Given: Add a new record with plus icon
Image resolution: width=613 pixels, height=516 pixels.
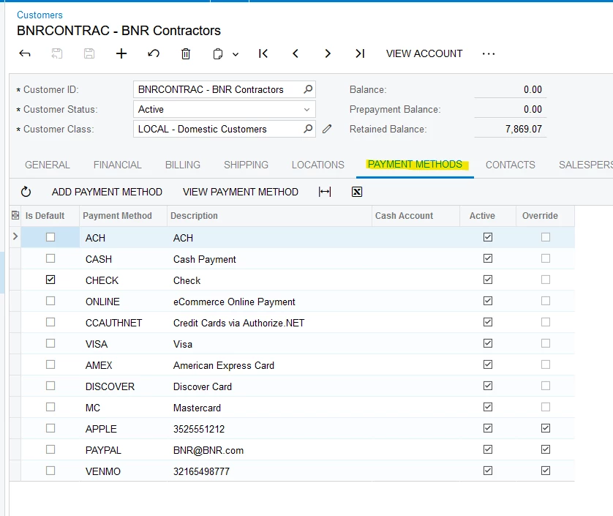Looking at the screenshot, I should click(121, 53).
